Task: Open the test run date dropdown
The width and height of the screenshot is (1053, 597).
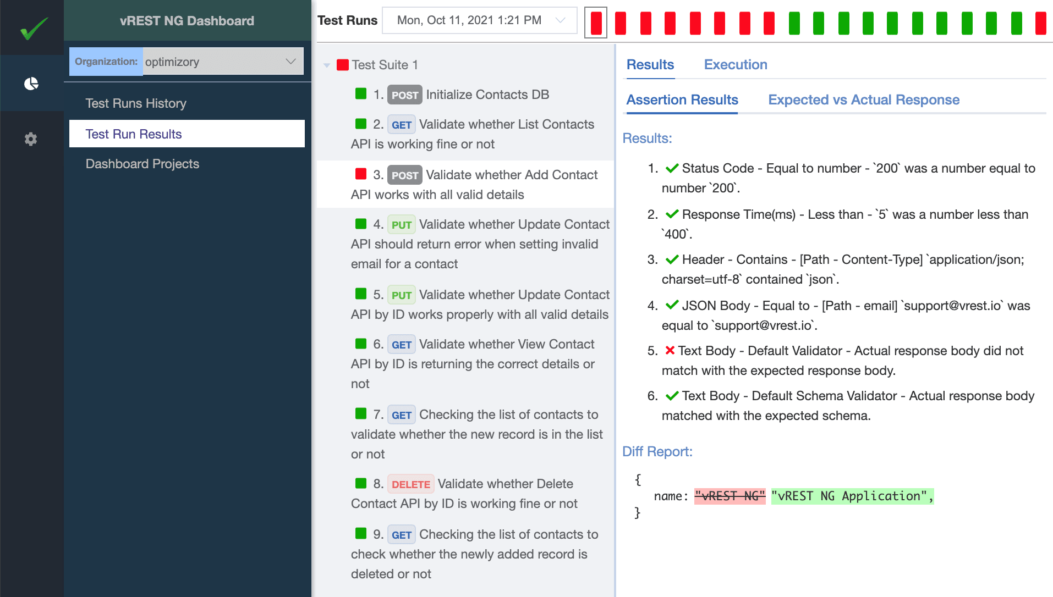Action: pos(479,20)
